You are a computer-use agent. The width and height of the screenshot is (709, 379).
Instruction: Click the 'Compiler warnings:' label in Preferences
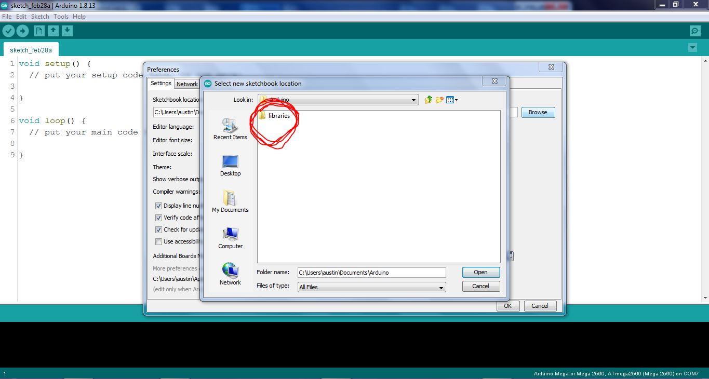pyautogui.click(x=176, y=192)
